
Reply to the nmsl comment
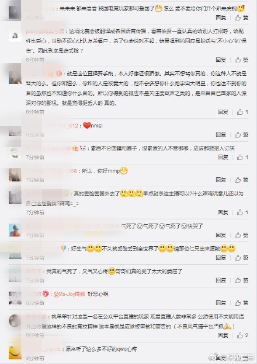tap(221, 135)
